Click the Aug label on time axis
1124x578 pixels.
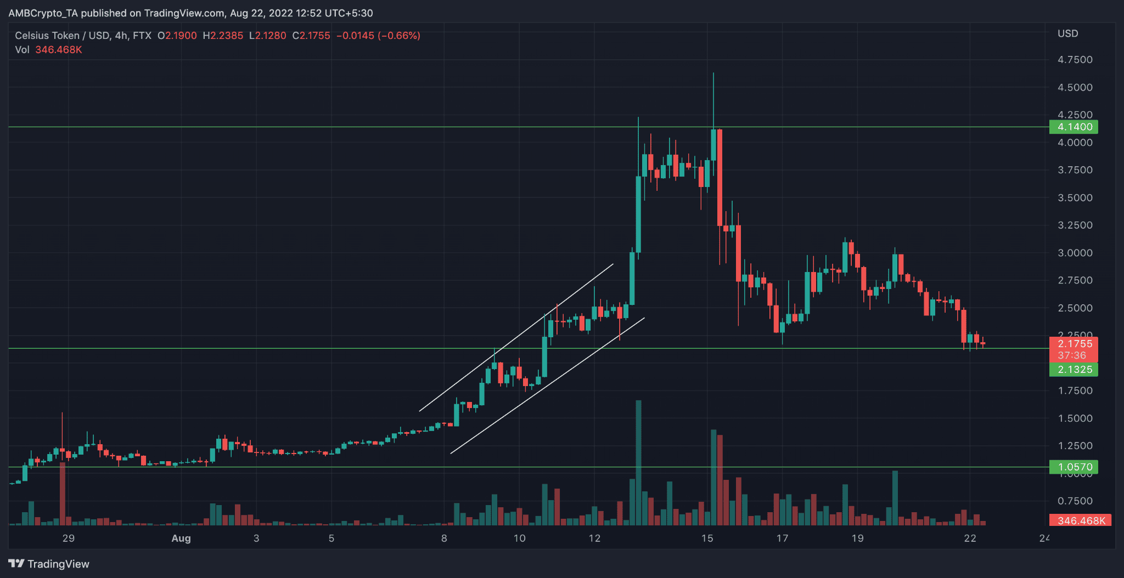click(181, 538)
